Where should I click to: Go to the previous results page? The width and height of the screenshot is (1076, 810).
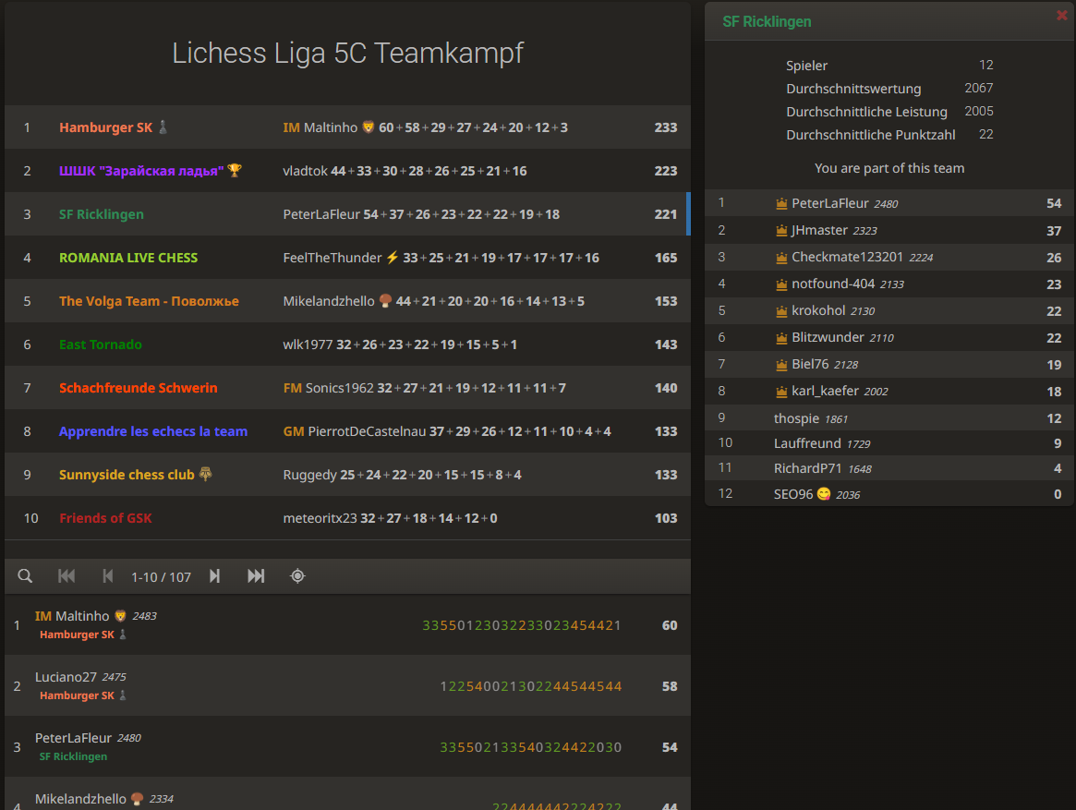coord(107,575)
